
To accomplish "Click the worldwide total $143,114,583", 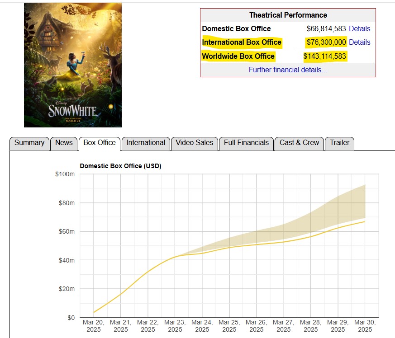I will pos(324,56).
